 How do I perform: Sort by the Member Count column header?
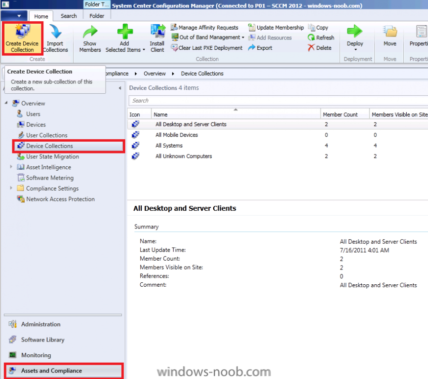(x=345, y=114)
